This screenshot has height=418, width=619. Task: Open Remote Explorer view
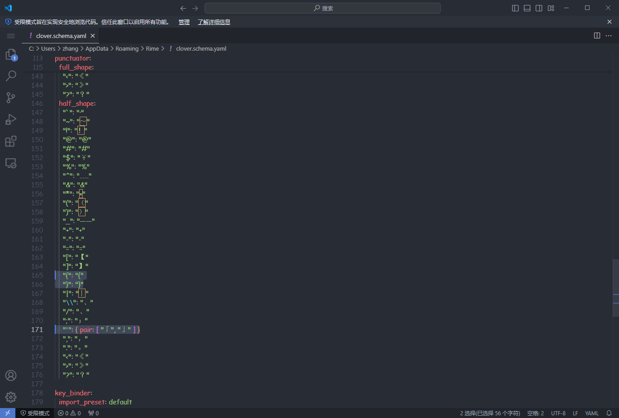tap(11, 163)
